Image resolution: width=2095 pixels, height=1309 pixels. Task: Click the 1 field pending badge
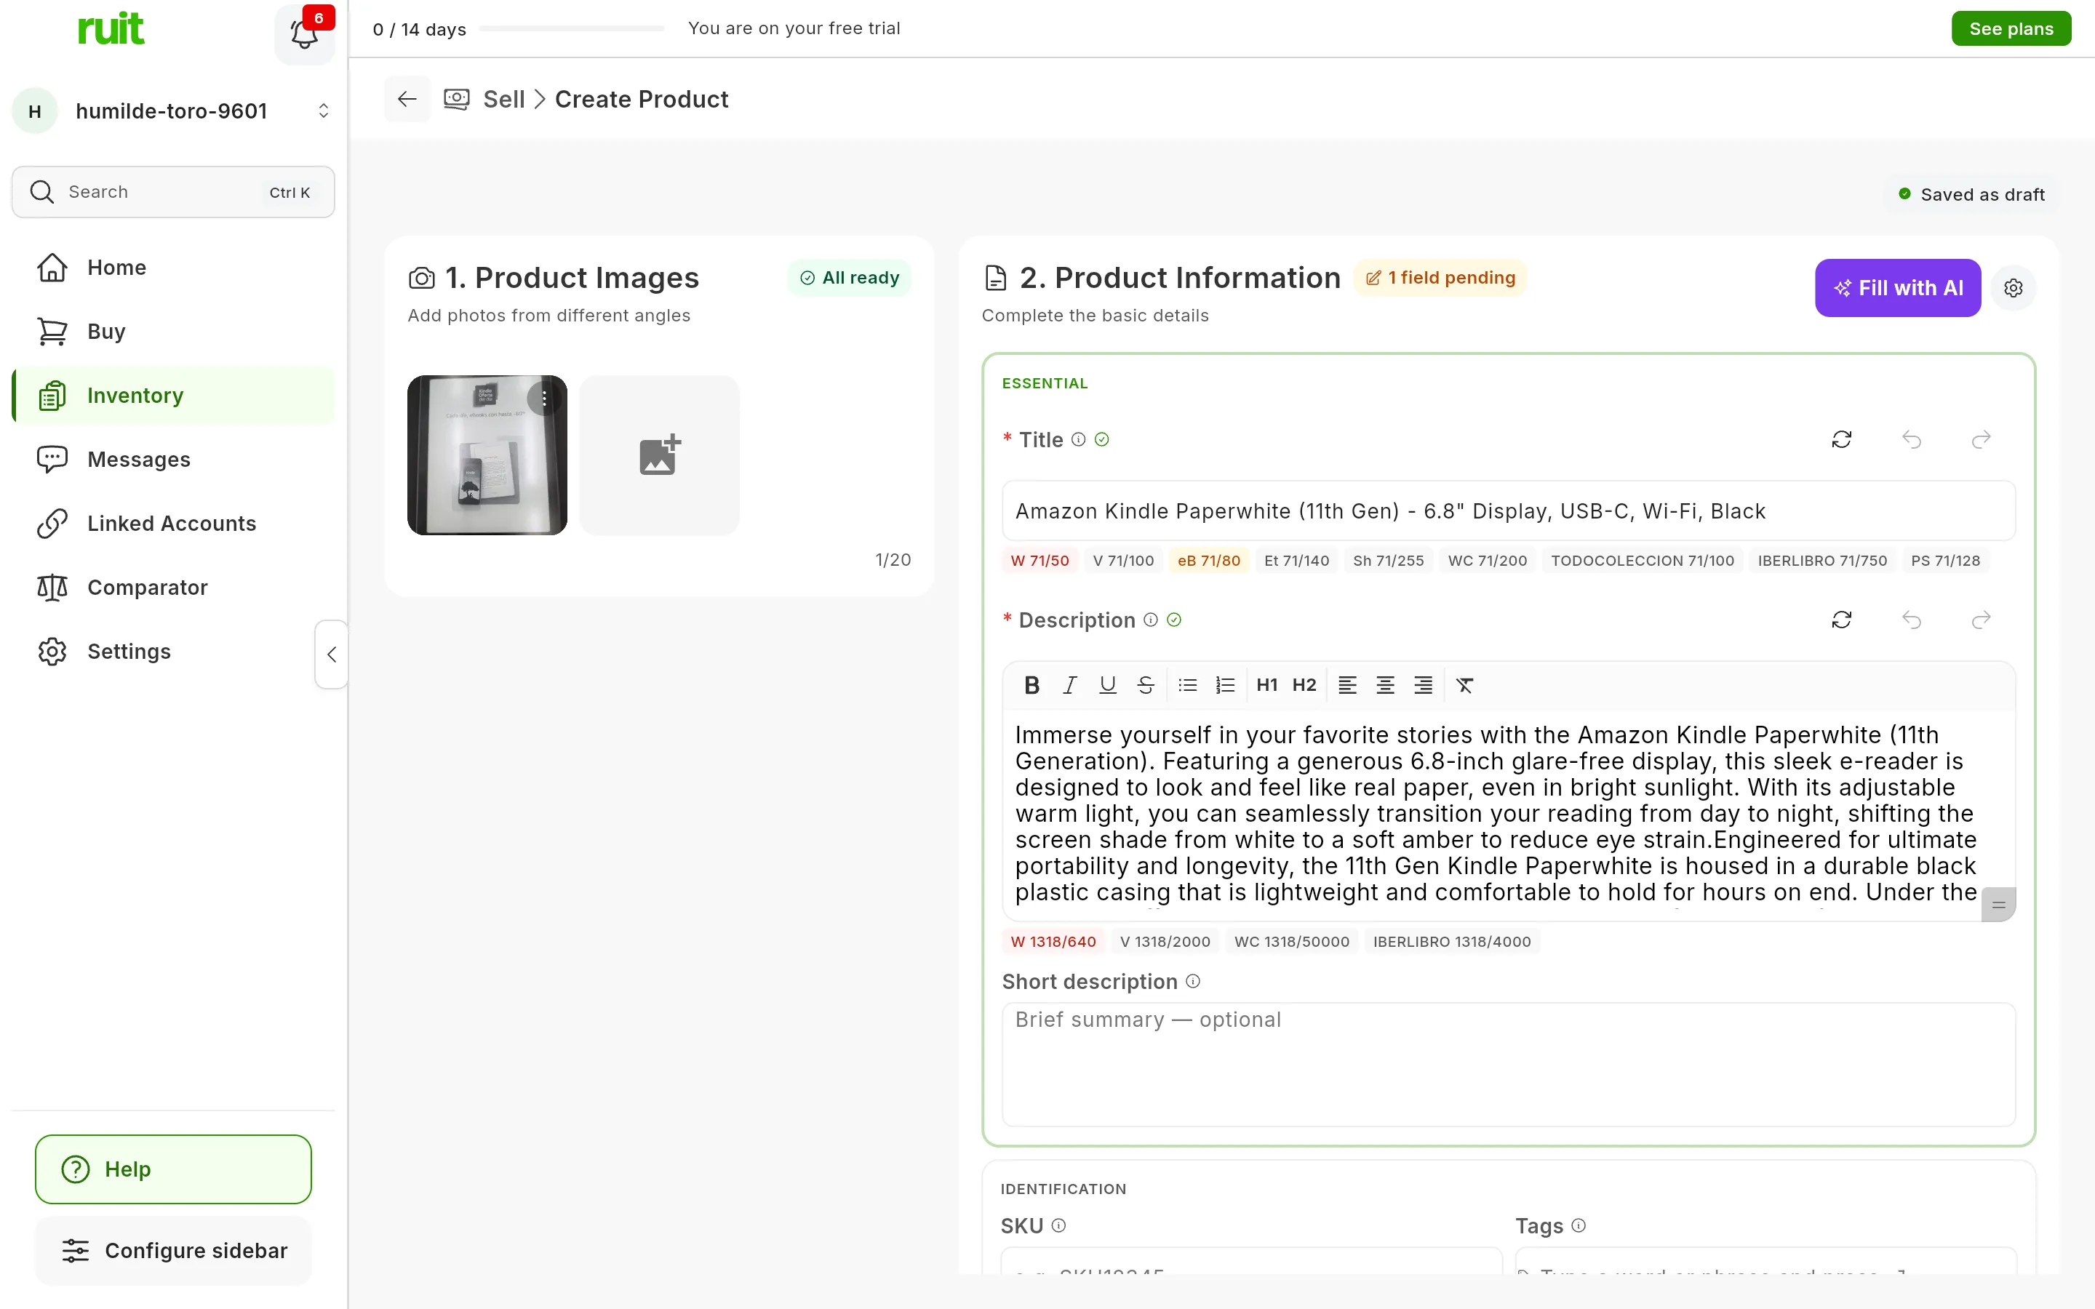tap(1440, 278)
